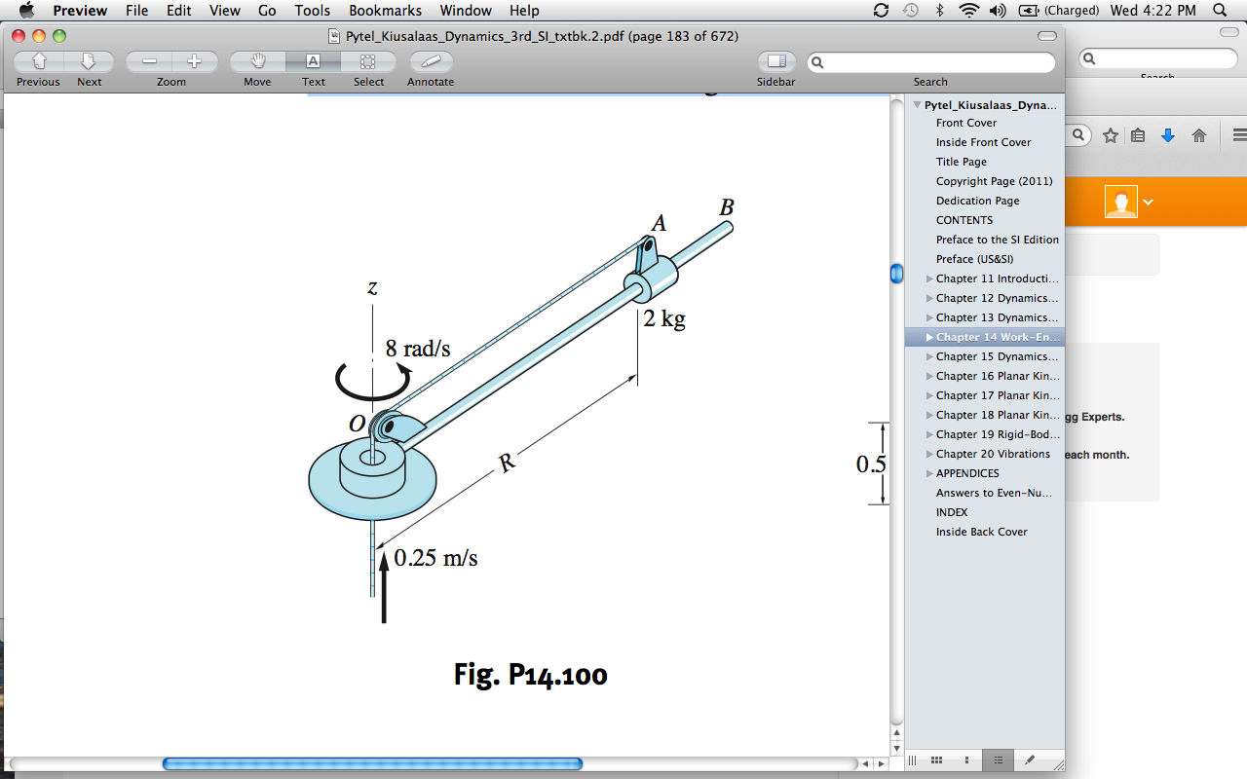The height and width of the screenshot is (779, 1247).
Task: Select the Text tool in the toolbar
Action: (313, 60)
